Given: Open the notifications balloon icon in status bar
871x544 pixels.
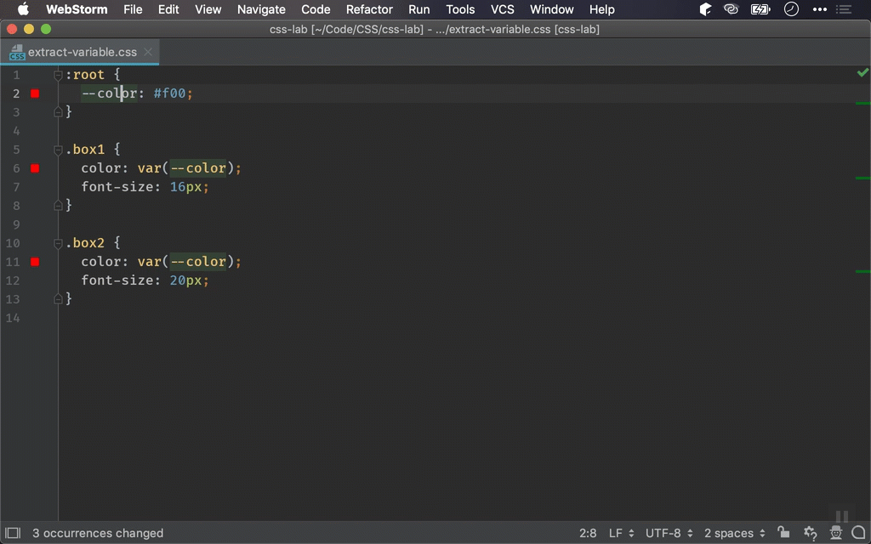Looking at the screenshot, I should (x=857, y=533).
